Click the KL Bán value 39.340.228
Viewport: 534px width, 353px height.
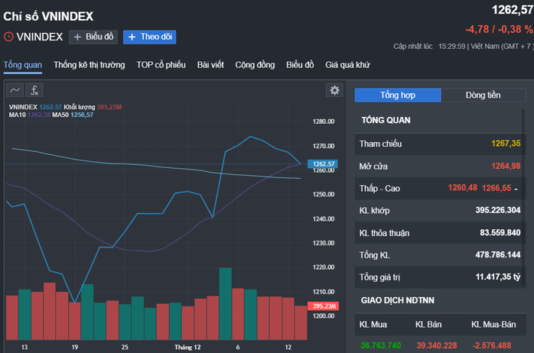pos(437,346)
